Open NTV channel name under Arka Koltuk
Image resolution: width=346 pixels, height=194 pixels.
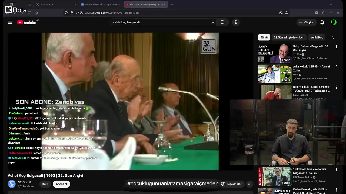point(295,75)
